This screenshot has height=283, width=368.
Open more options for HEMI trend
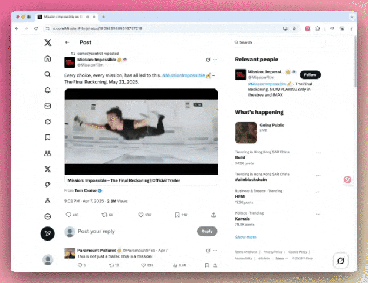click(x=318, y=192)
